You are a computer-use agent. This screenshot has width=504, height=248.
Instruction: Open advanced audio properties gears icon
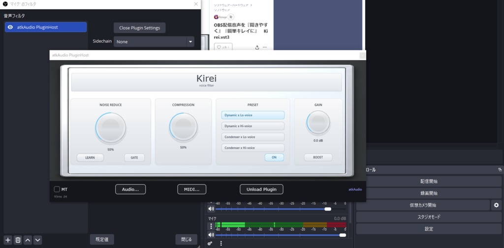pos(210,244)
